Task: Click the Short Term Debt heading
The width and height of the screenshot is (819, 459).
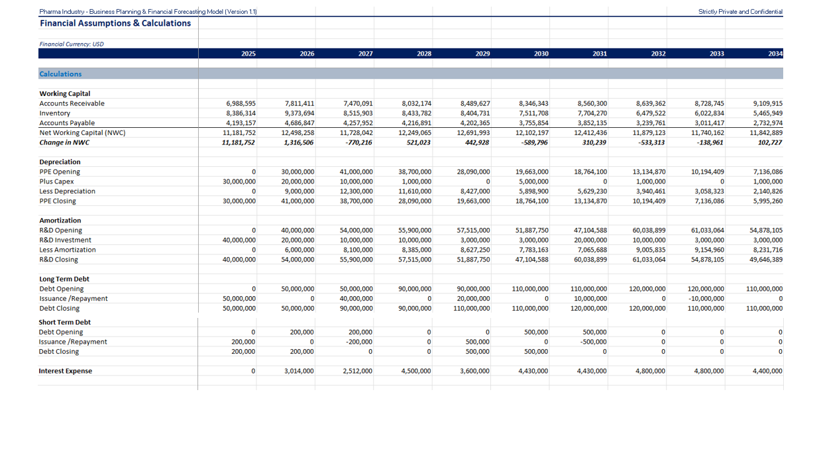Action: (65, 323)
